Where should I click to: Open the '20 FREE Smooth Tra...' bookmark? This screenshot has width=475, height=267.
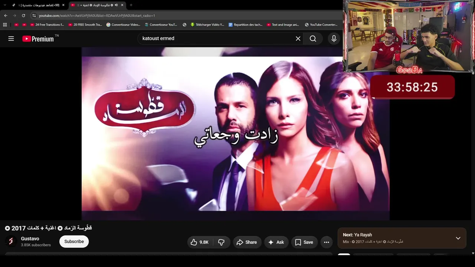pyautogui.click(x=85, y=25)
